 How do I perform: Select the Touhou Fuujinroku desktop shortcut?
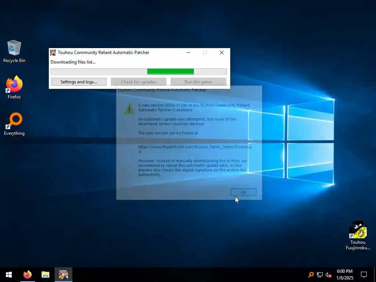358,236
